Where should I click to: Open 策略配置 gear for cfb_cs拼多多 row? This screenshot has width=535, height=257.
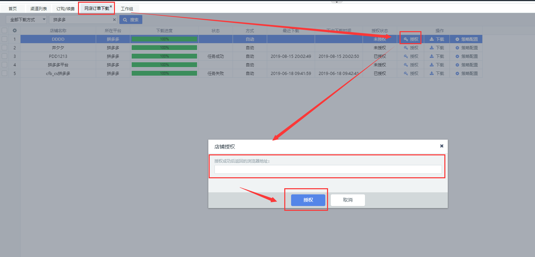click(467, 74)
